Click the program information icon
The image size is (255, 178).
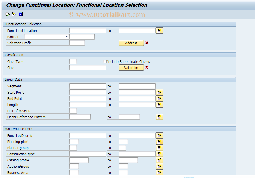(21, 14)
